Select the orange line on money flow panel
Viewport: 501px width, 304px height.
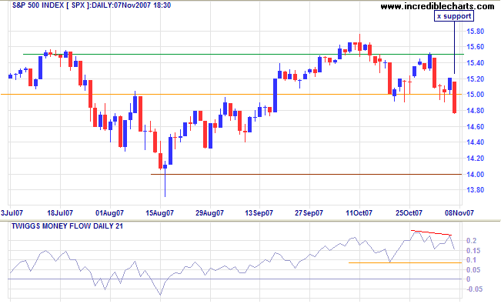(405, 262)
